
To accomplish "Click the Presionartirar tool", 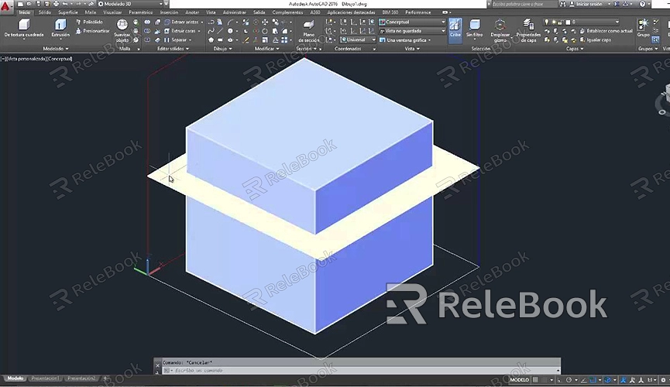I will tap(92, 31).
